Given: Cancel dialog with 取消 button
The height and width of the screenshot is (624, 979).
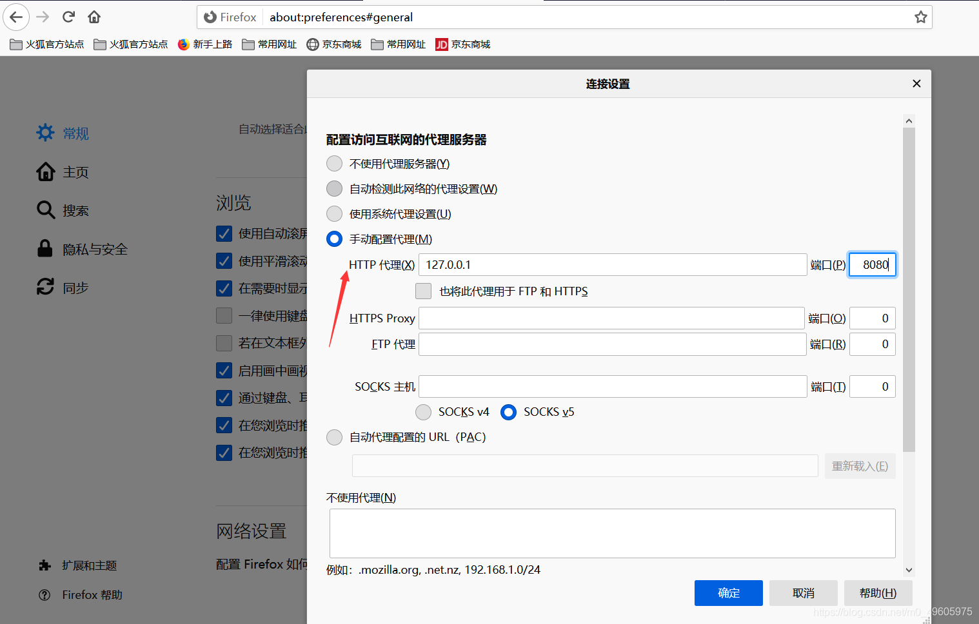Looking at the screenshot, I should tap(804, 593).
